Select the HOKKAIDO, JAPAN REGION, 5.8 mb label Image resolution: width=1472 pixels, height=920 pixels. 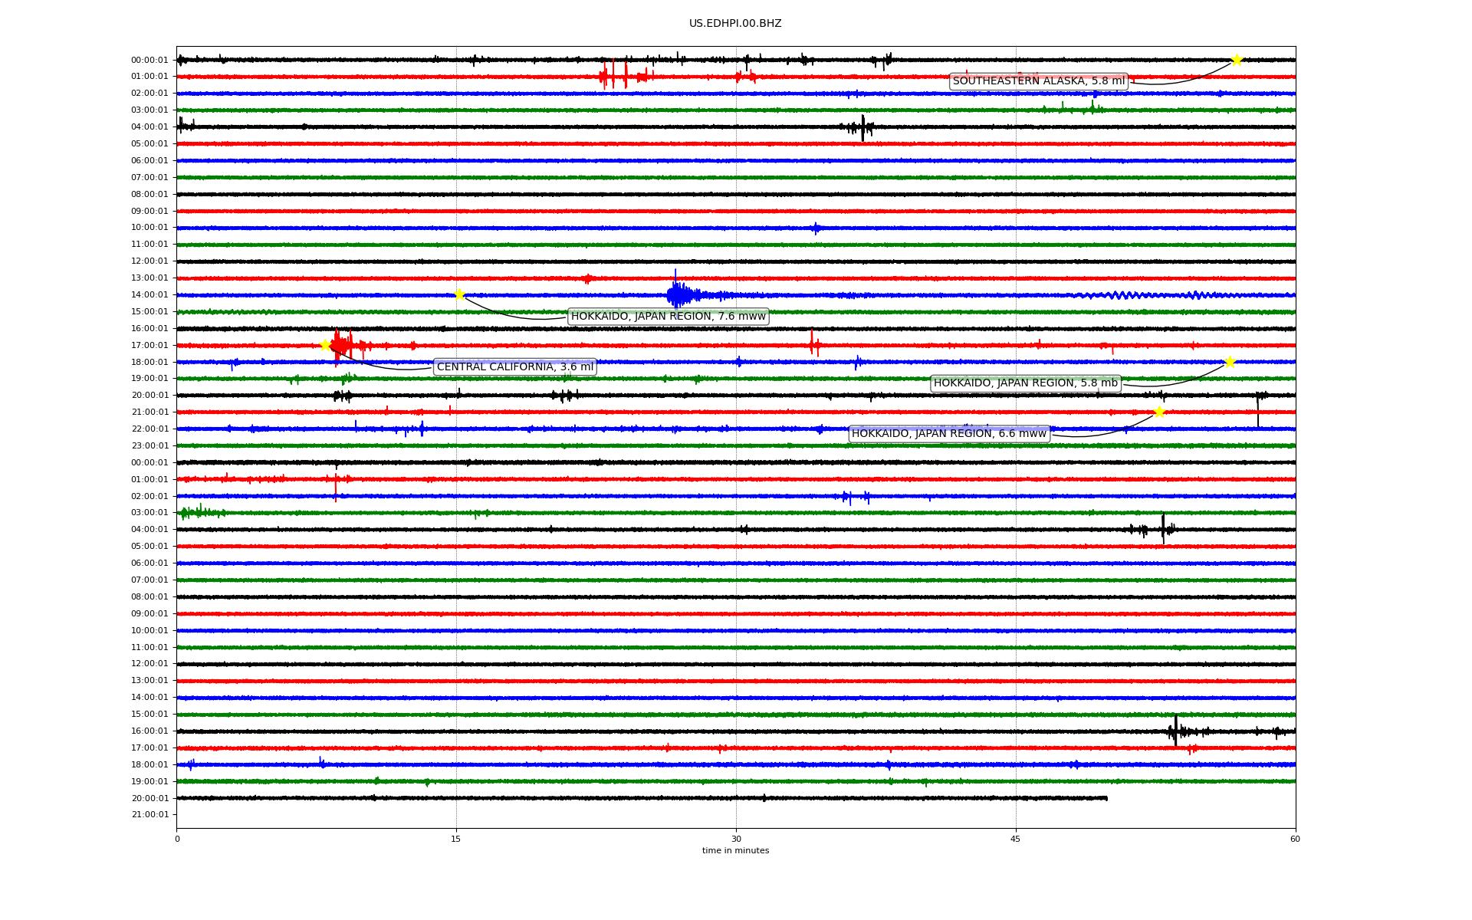tap(1025, 383)
